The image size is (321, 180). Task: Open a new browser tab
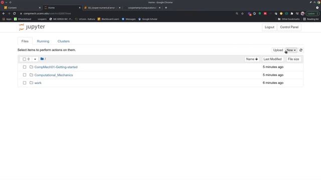(x=166, y=8)
